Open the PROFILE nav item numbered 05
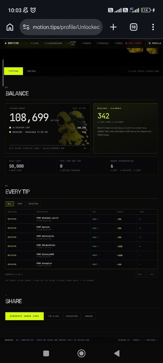Screen dimensions: 163x363 103,43
